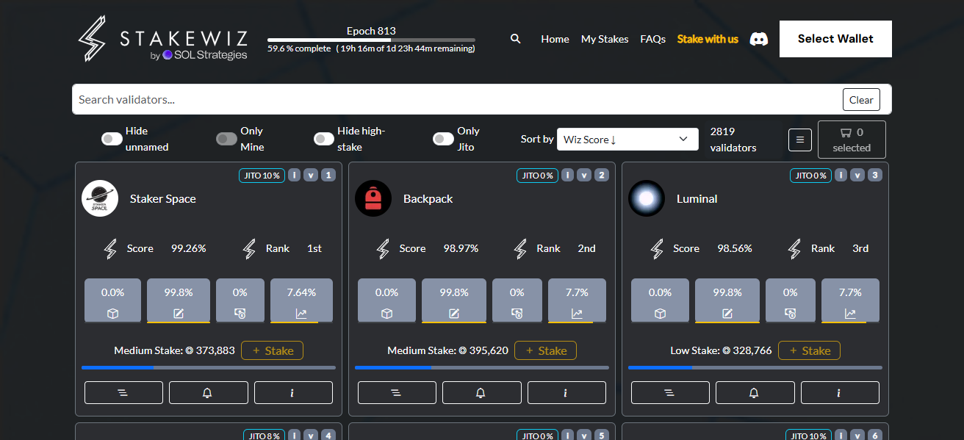Image resolution: width=964 pixels, height=440 pixels.
Task: Open Luminal stake distribution list button
Action: click(x=670, y=393)
